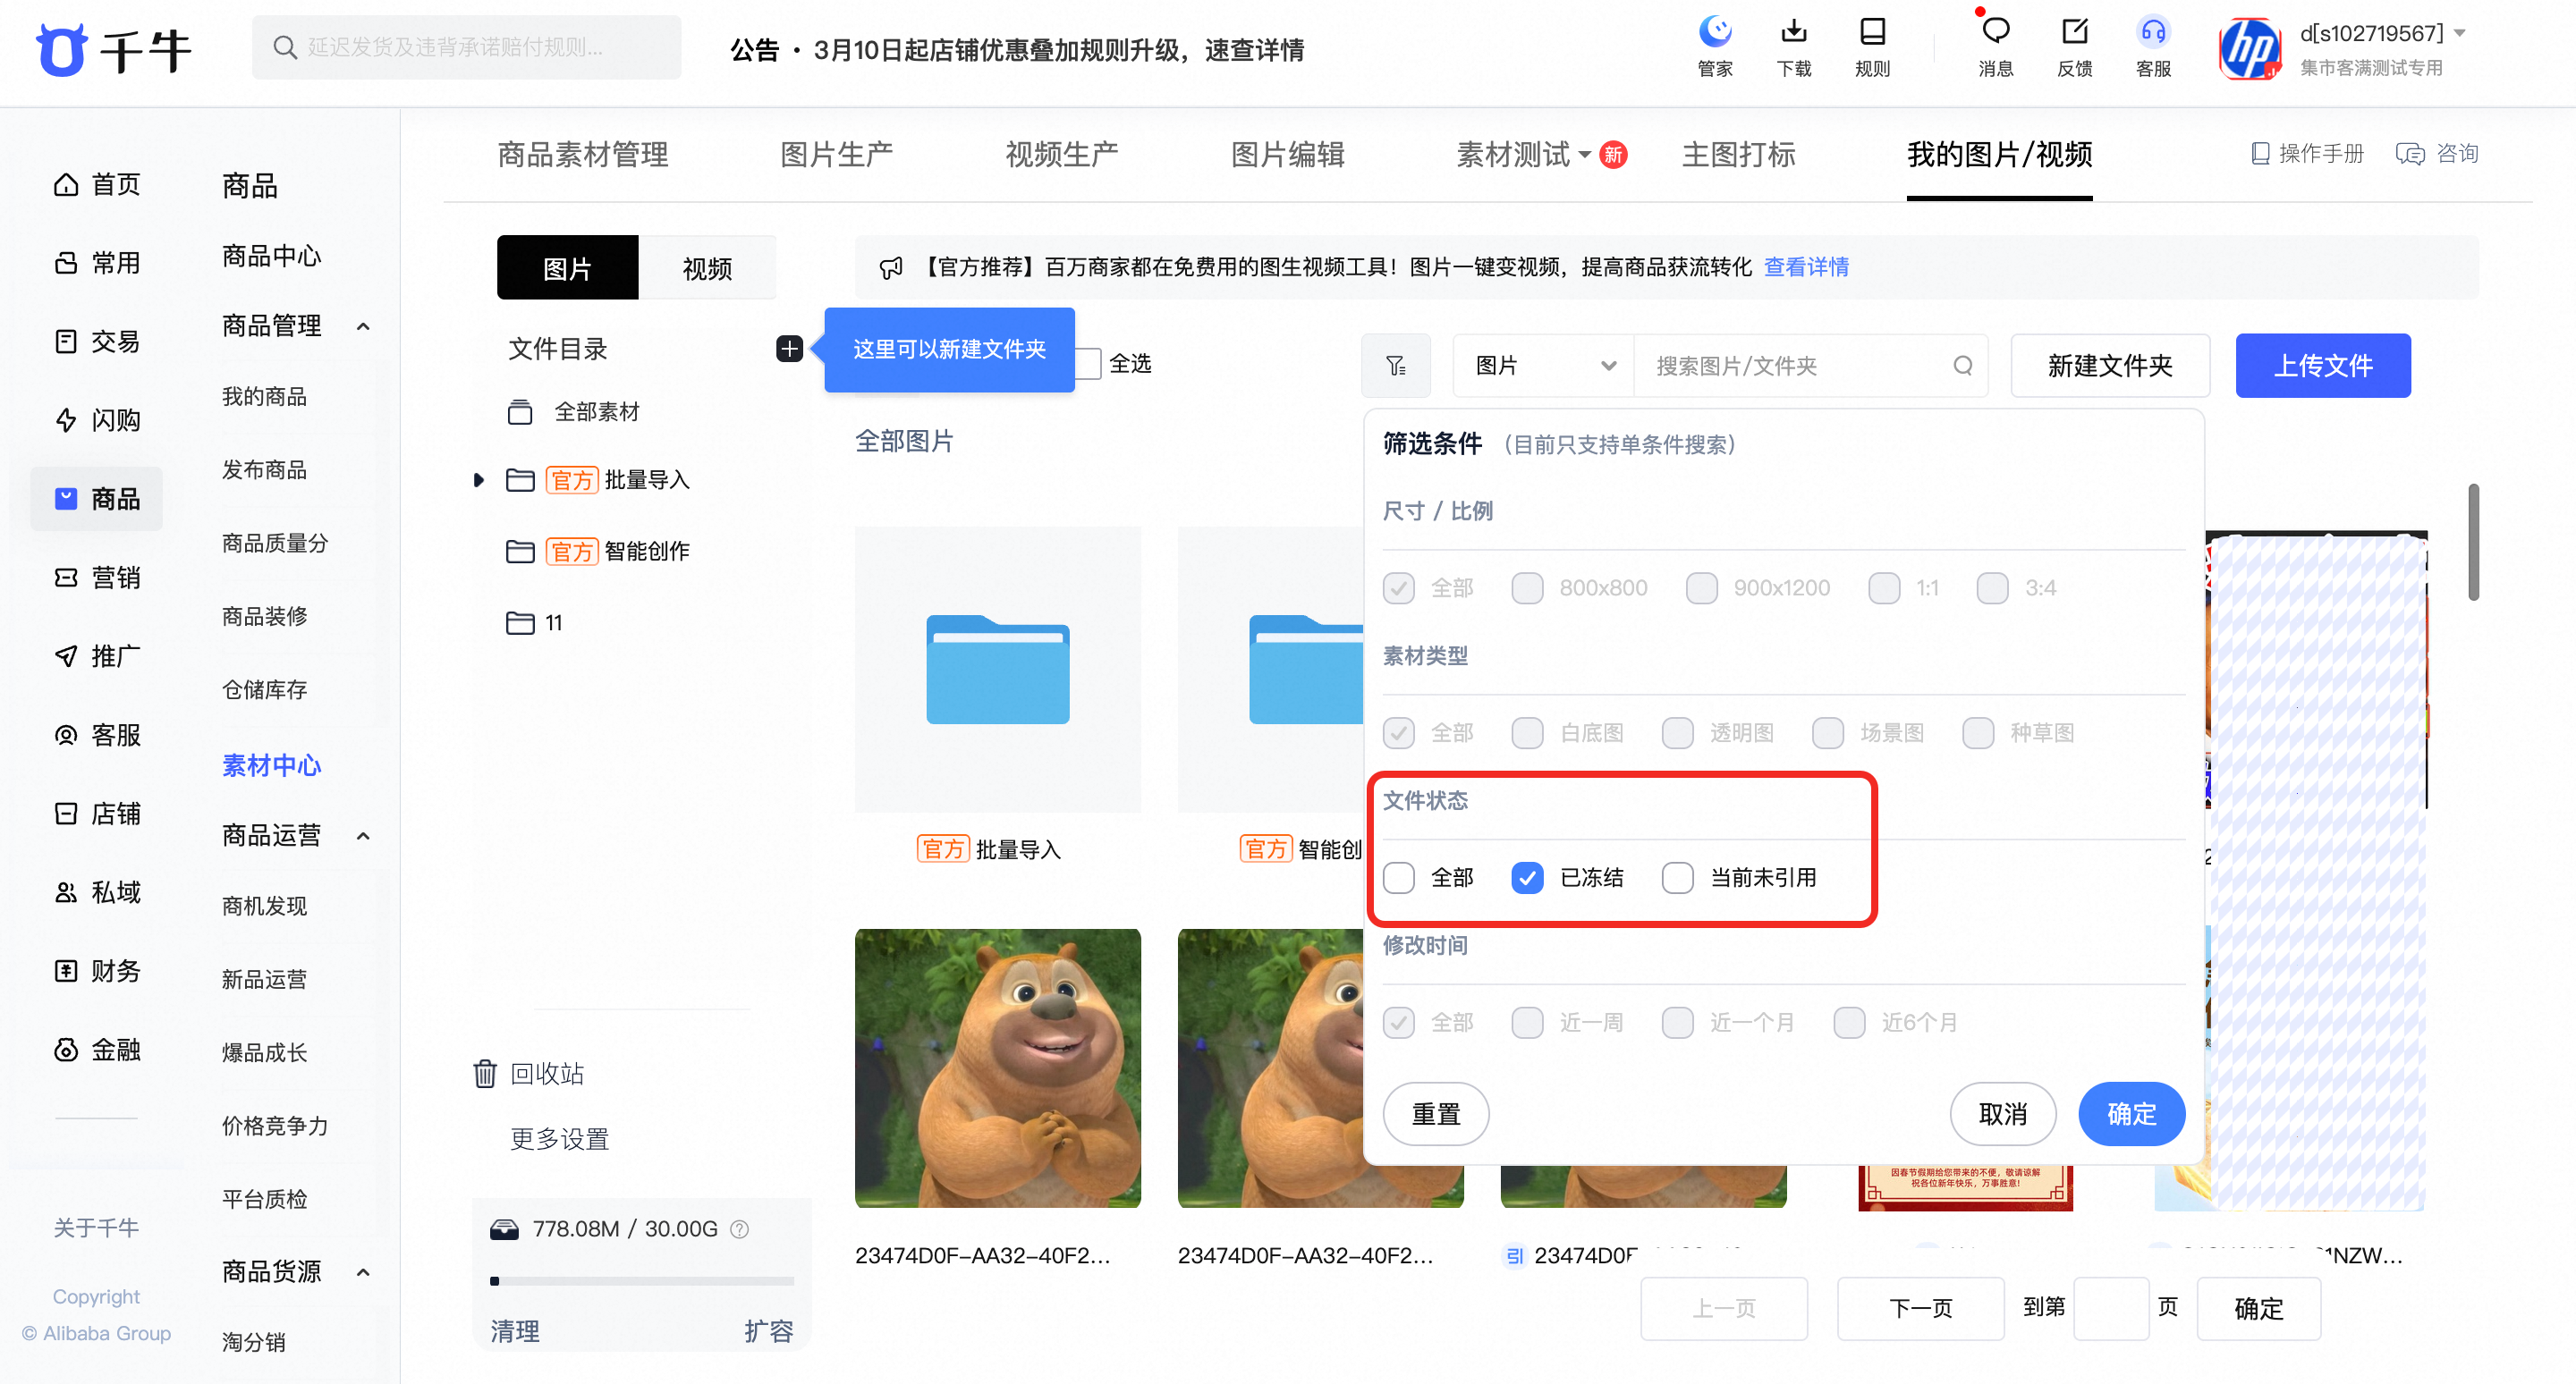Switch to 商品素材管理 tab
Viewport: 2576px width, 1384px height.
pyautogui.click(x=583, y=155)
